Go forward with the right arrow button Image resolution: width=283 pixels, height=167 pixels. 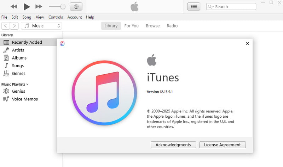(x=14, y=26)
